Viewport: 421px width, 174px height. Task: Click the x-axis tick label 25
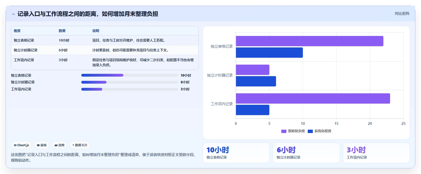click(403, 124)
